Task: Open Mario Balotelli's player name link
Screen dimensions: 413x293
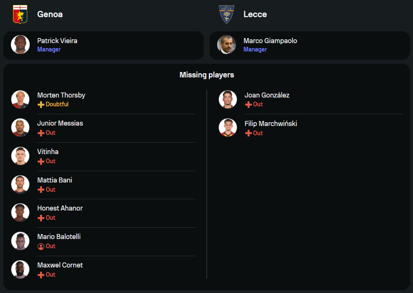Action: (x=59, y=236)
